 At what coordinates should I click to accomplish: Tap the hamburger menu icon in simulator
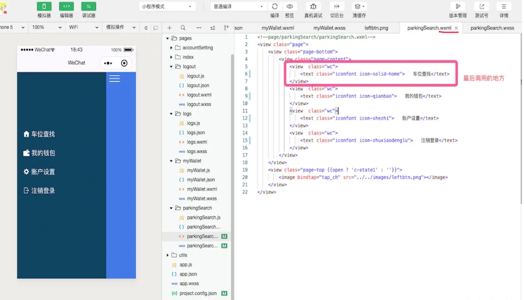114,78
